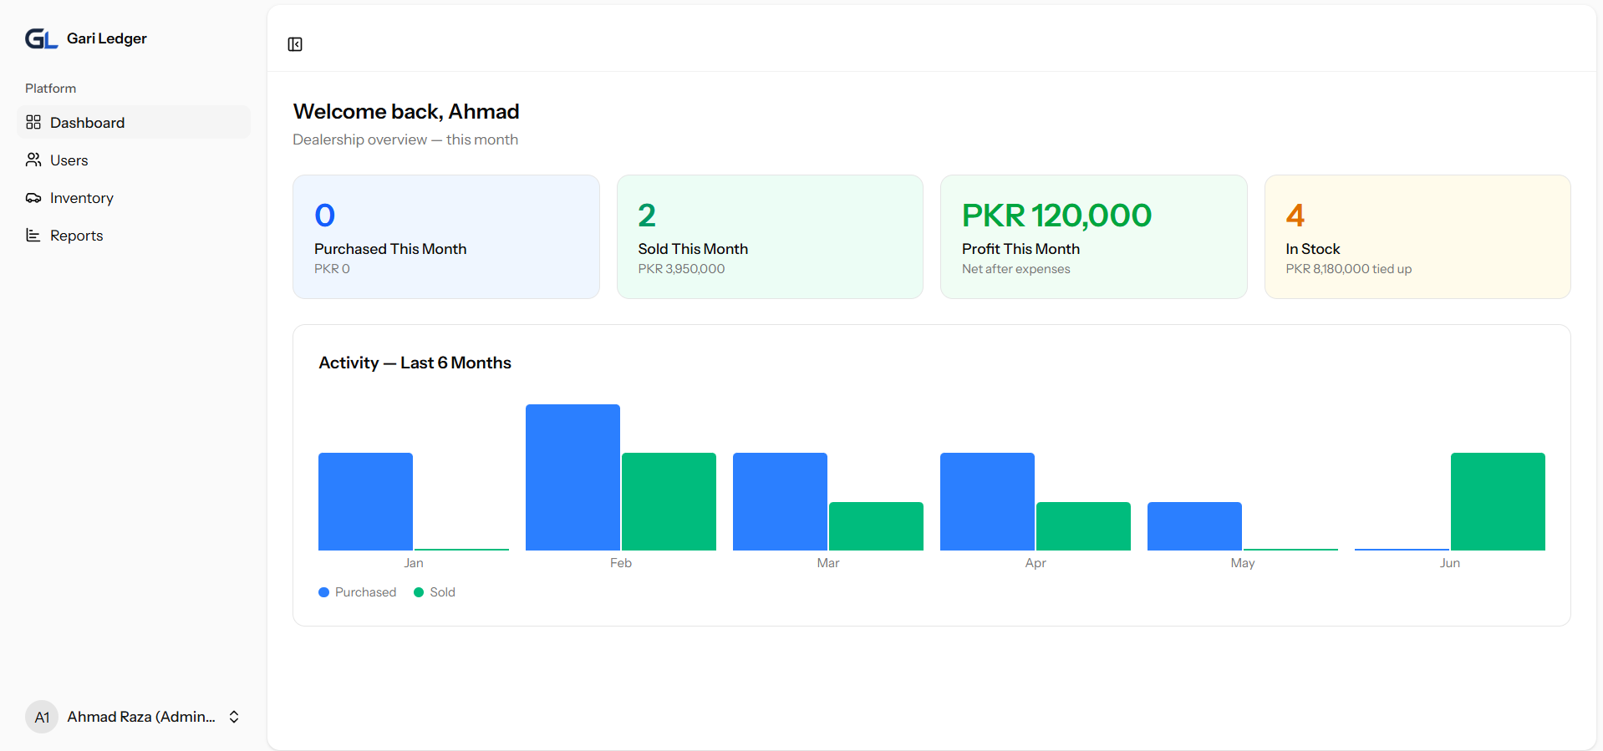Click the Net after expenses text
The width and height of the screenshot is (1603, 751).
(1015, 269)
